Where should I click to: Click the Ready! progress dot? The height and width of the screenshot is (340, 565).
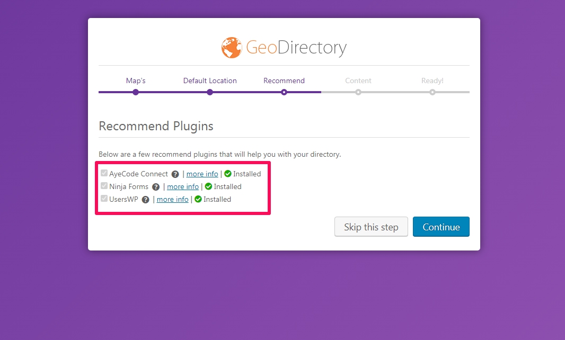point(432,92)
